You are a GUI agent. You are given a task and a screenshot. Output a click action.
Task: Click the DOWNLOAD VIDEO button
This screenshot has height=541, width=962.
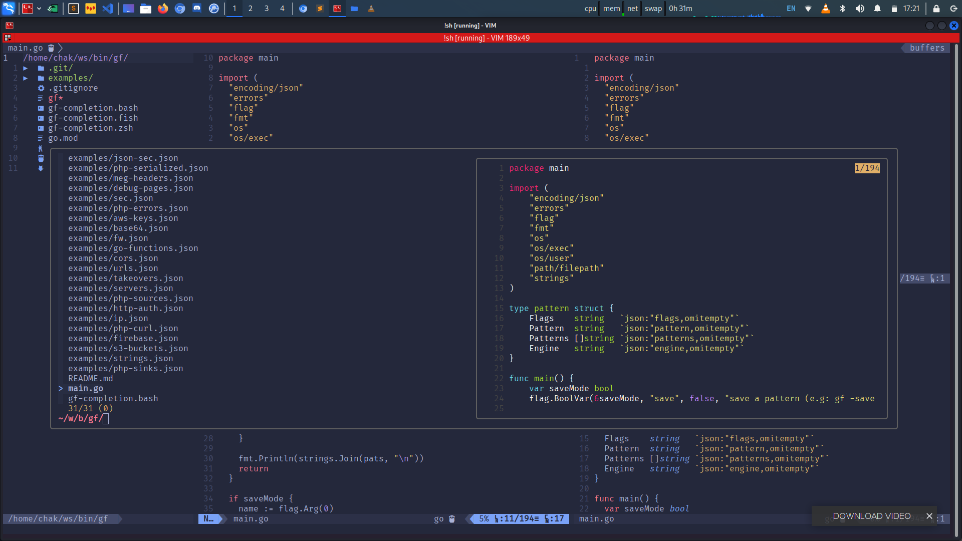(x=871, y=516)
